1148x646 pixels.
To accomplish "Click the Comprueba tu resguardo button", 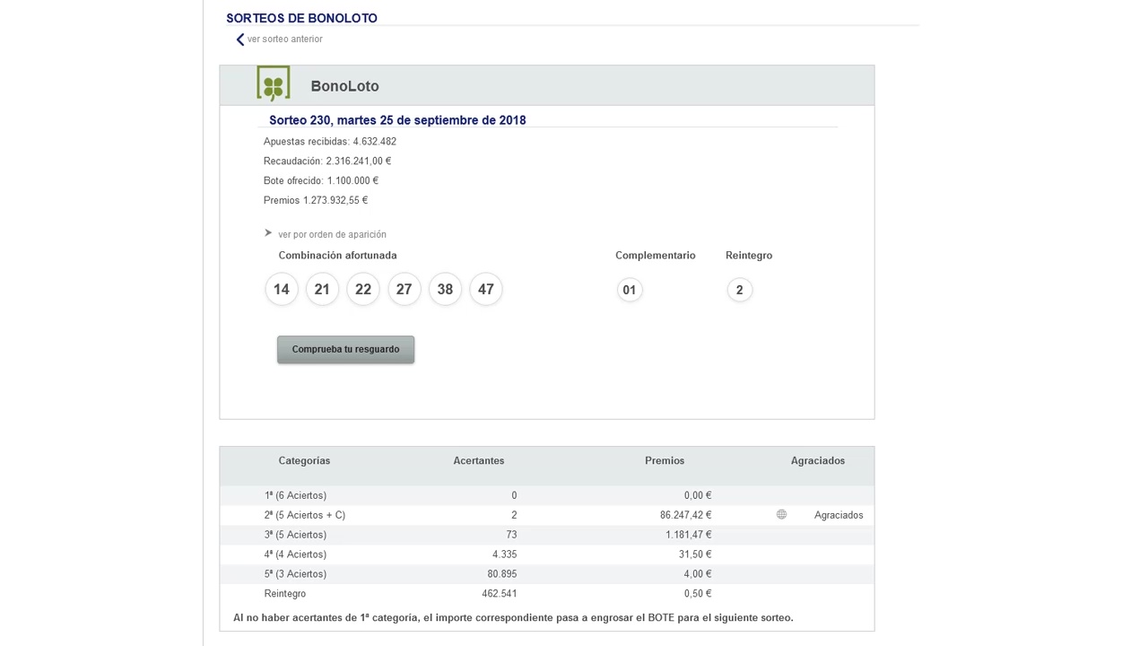I will pyautogui.click(x=345, y=349).
